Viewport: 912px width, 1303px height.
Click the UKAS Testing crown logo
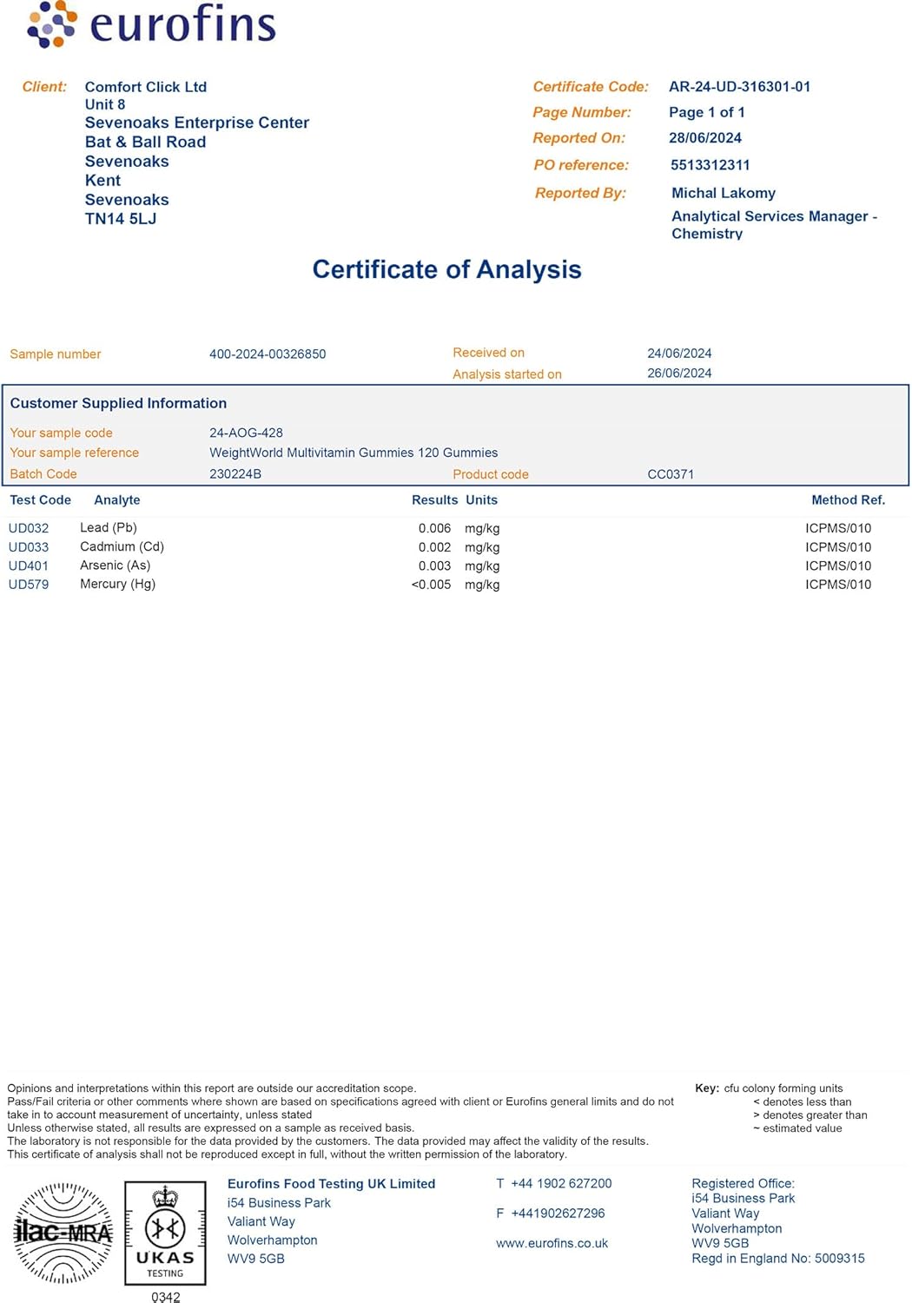point(165,1232)
